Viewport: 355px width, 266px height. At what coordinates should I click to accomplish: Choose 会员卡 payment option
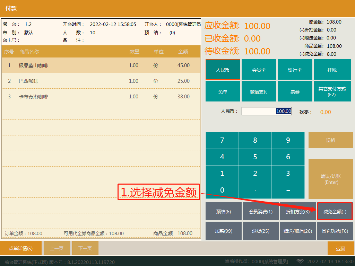tap(259, 70)
